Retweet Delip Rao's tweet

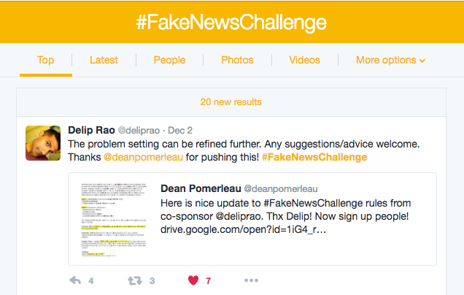(x=136, y=280)
